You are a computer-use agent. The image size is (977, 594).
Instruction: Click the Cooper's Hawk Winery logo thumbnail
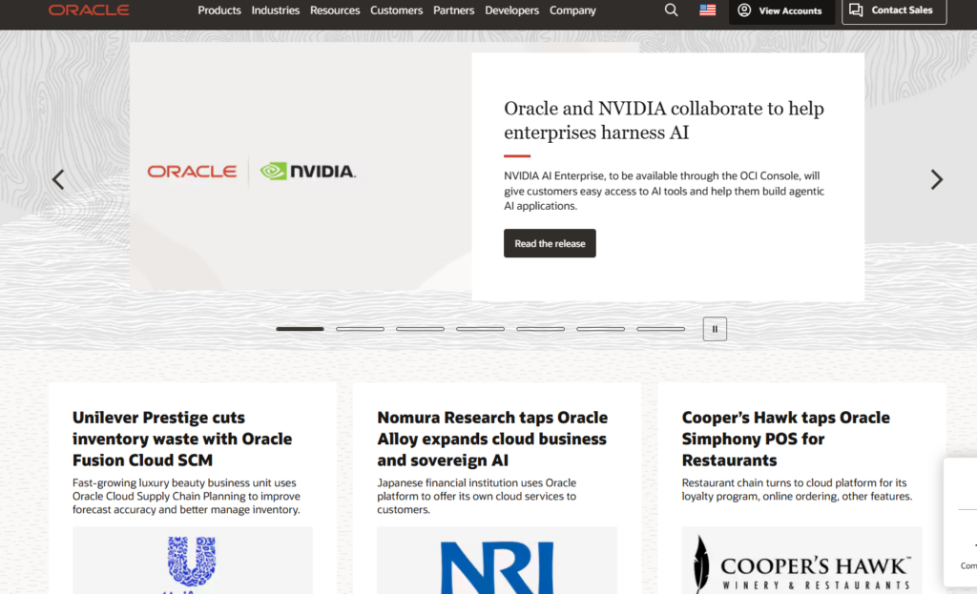[801, 561]
